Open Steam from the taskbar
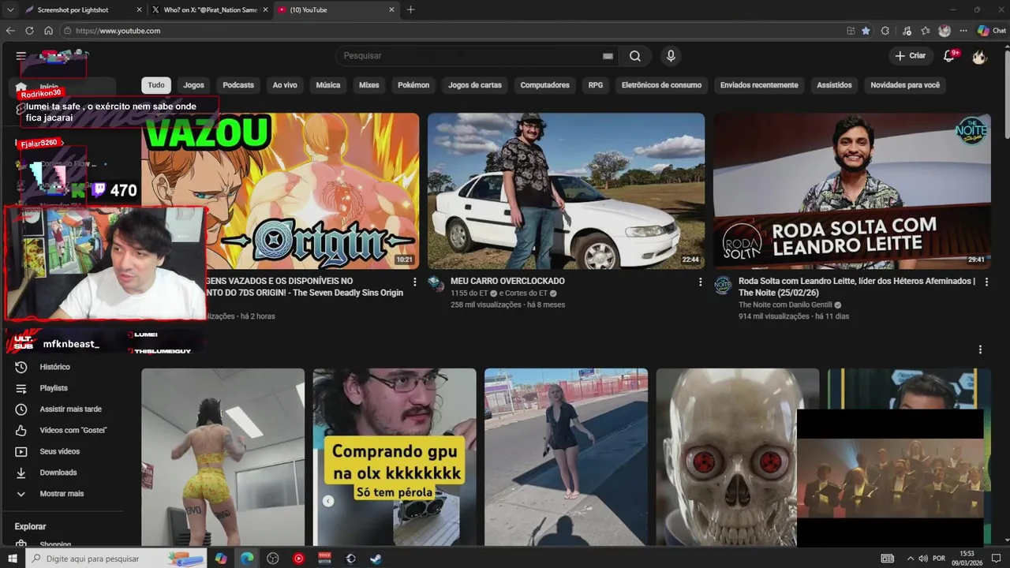1010x568 pixels. point(376,559)
